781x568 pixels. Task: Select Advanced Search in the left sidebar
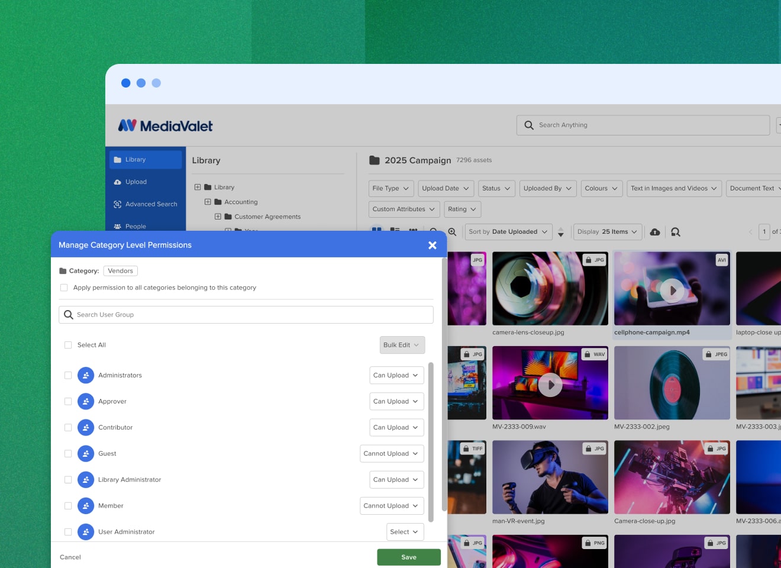(x=145, y=204)
